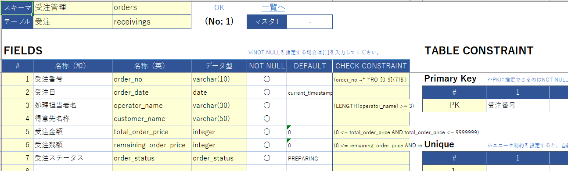Image resolution: width=568 pixels, height=171 pixels.
Task: Click the 受注管理 schema name cell
Action: [x=72, y=8]
